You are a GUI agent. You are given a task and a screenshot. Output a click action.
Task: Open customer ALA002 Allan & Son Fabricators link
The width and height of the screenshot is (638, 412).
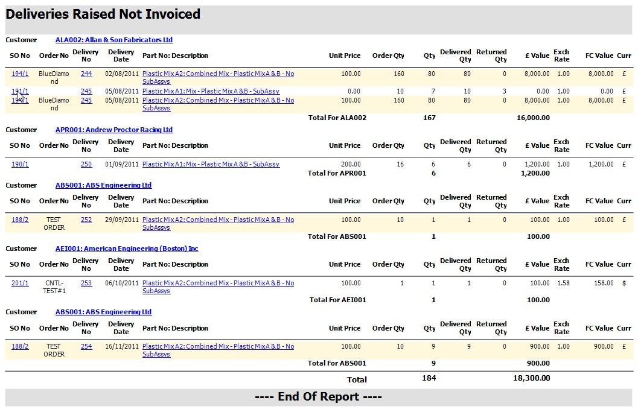(x=113, y=40)
